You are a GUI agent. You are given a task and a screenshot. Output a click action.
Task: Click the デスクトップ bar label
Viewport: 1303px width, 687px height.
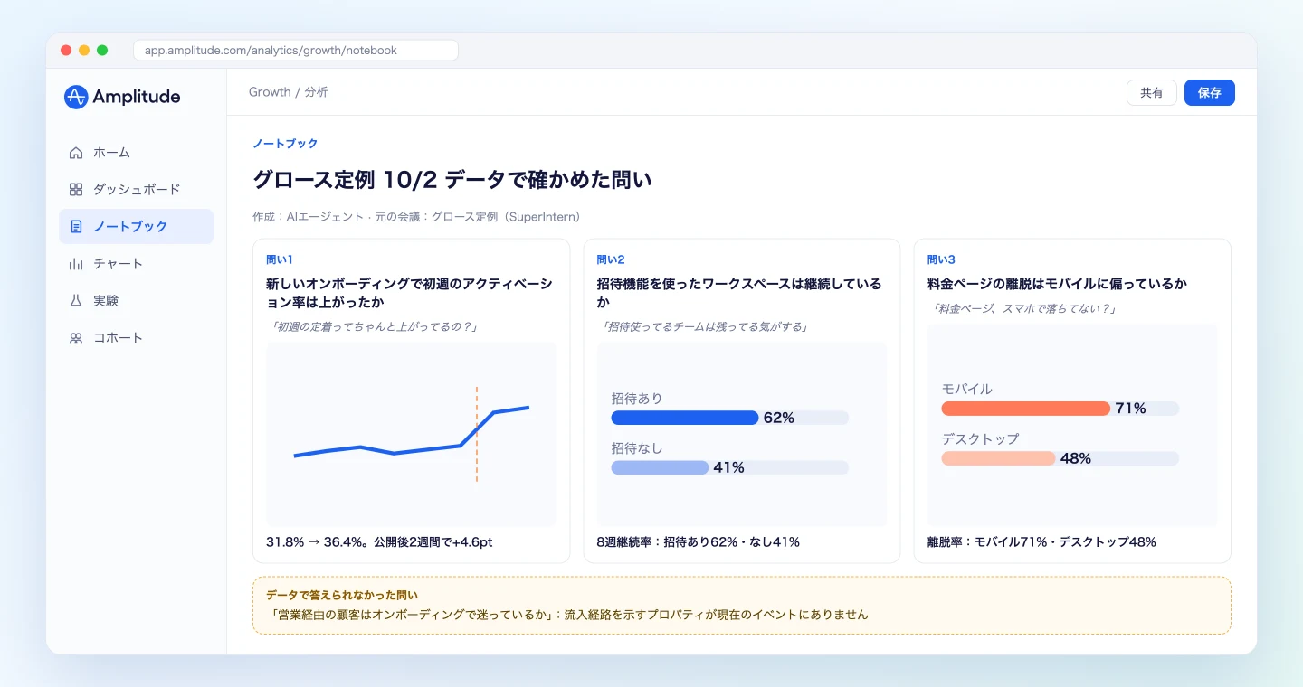[x=981, y=438]
